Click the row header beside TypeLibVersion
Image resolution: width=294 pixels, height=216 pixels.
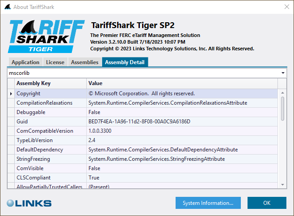click(x=11, y=140)
